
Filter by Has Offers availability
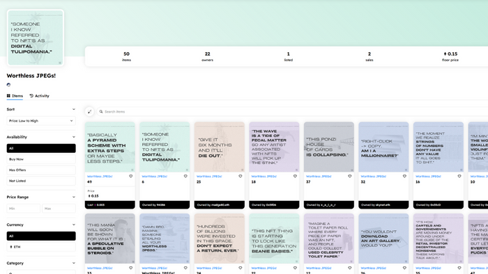point(41,170)
